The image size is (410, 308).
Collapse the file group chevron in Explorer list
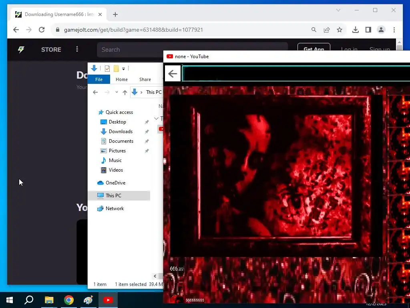tap(156, 119)
